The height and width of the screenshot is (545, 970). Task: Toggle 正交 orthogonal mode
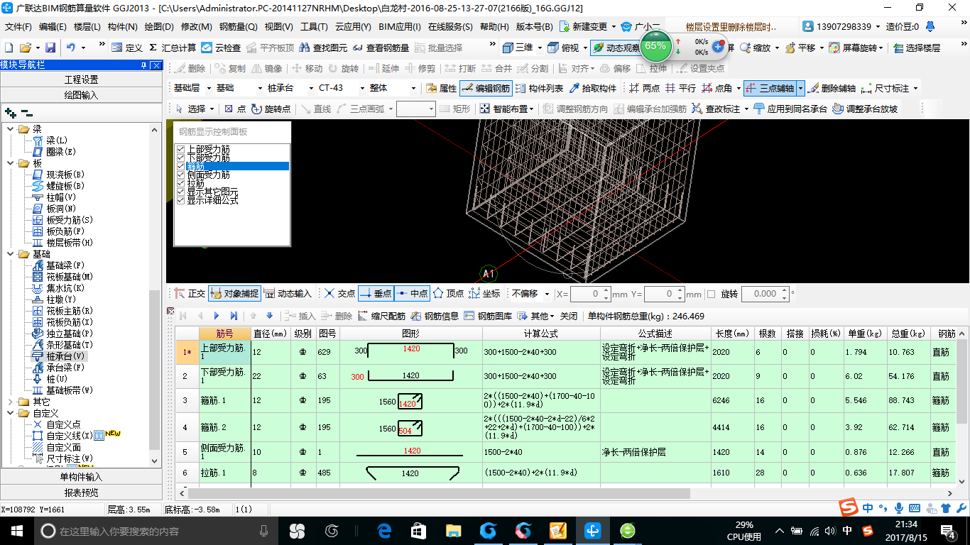coord(188,294)
